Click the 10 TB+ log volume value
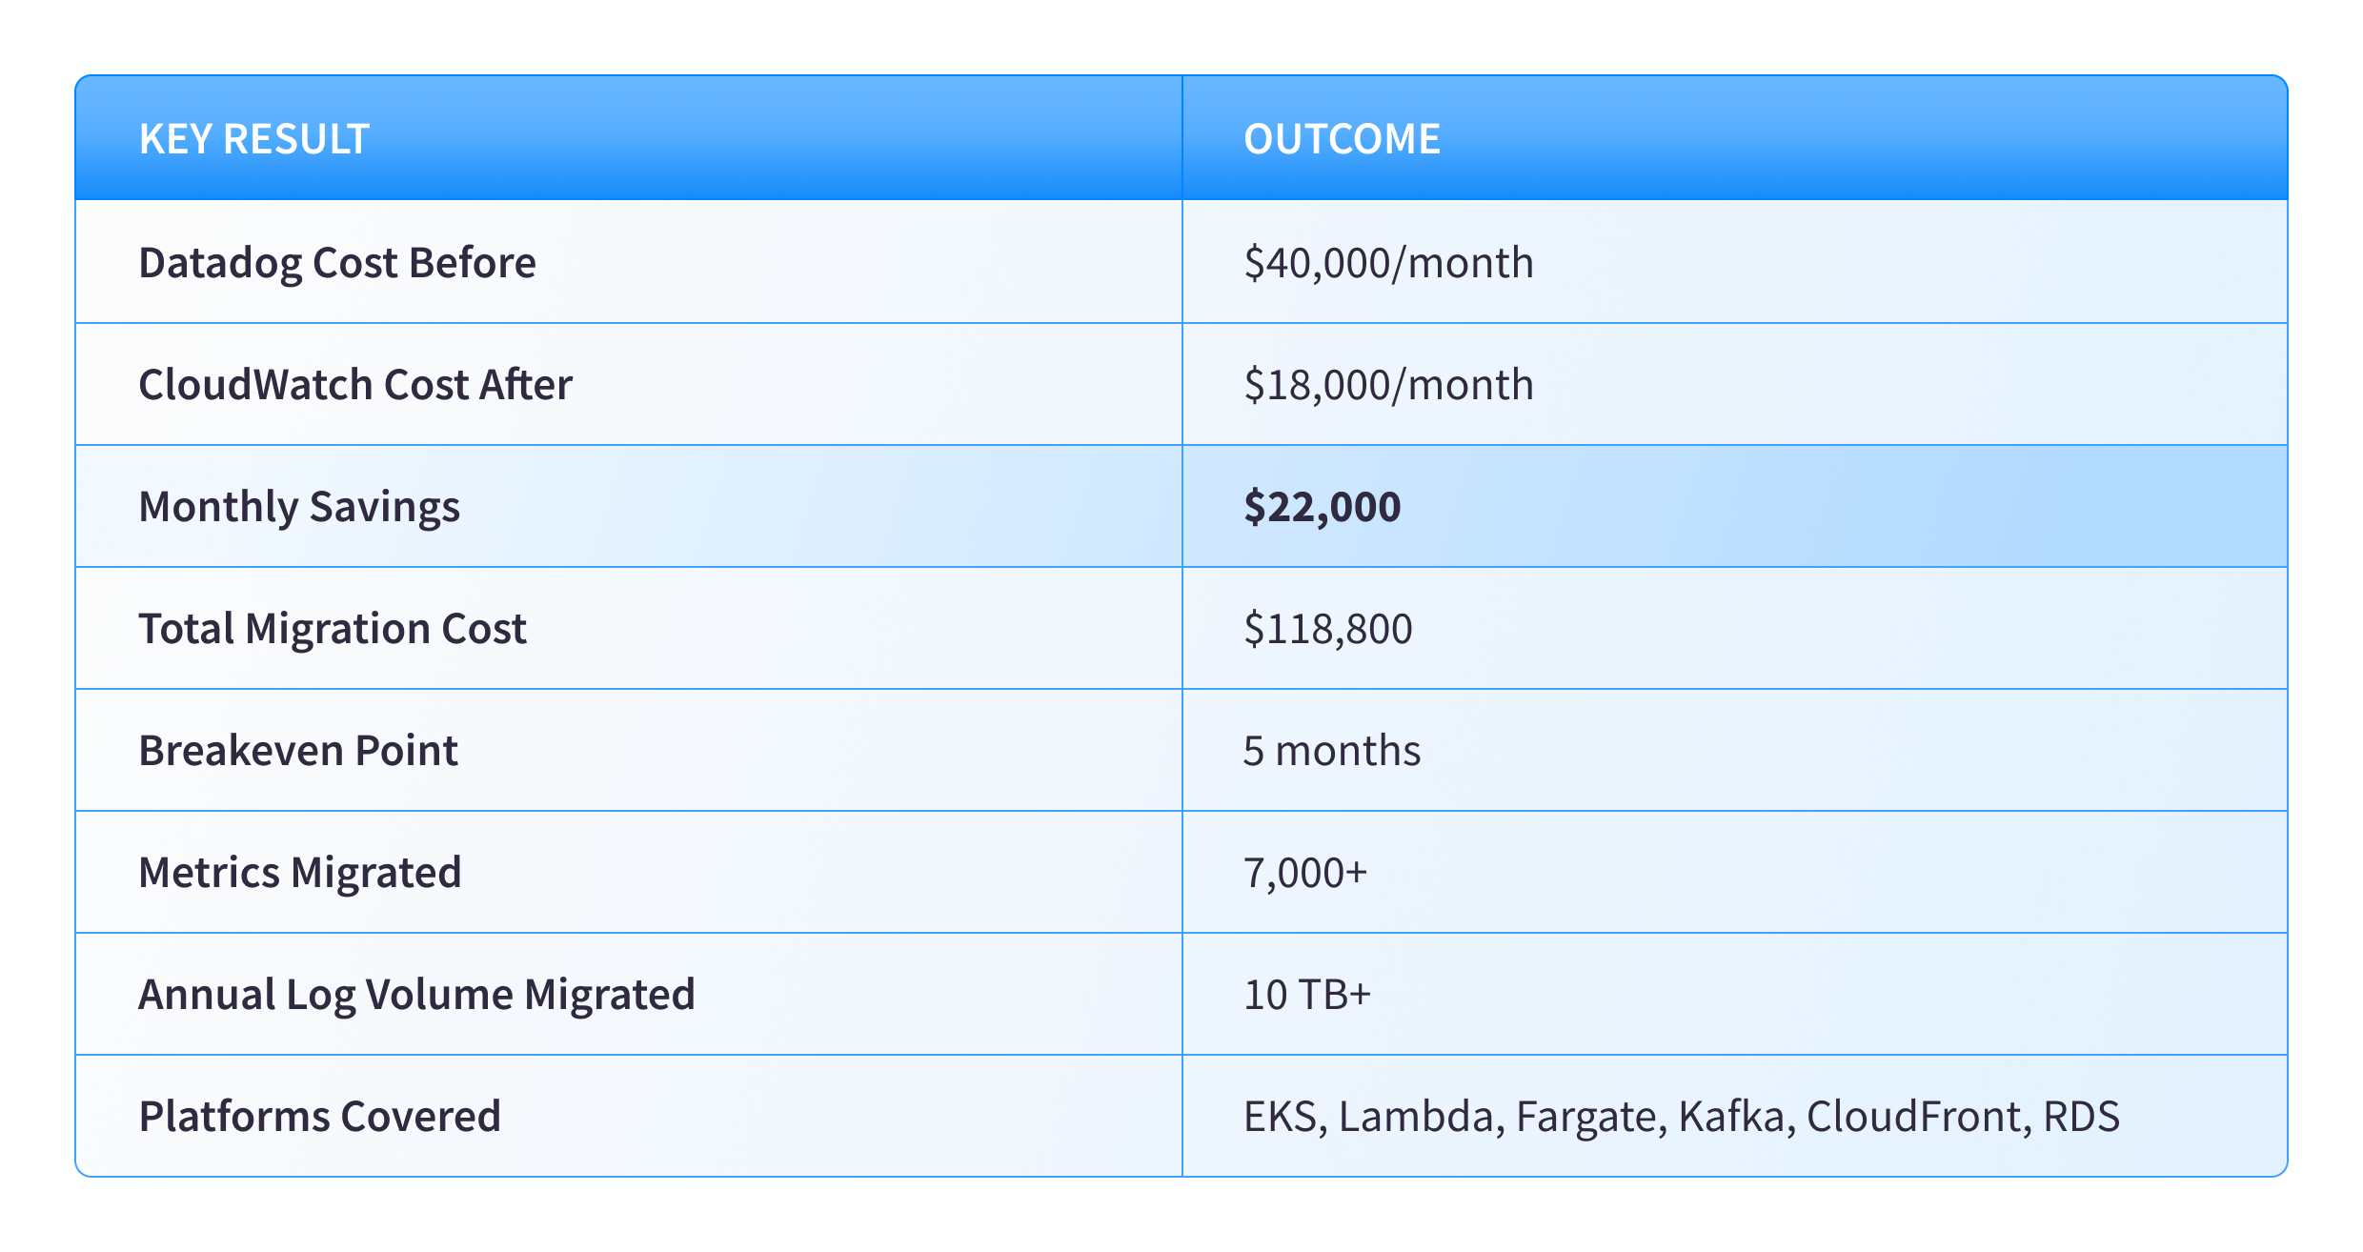 tap(1307, 995)
